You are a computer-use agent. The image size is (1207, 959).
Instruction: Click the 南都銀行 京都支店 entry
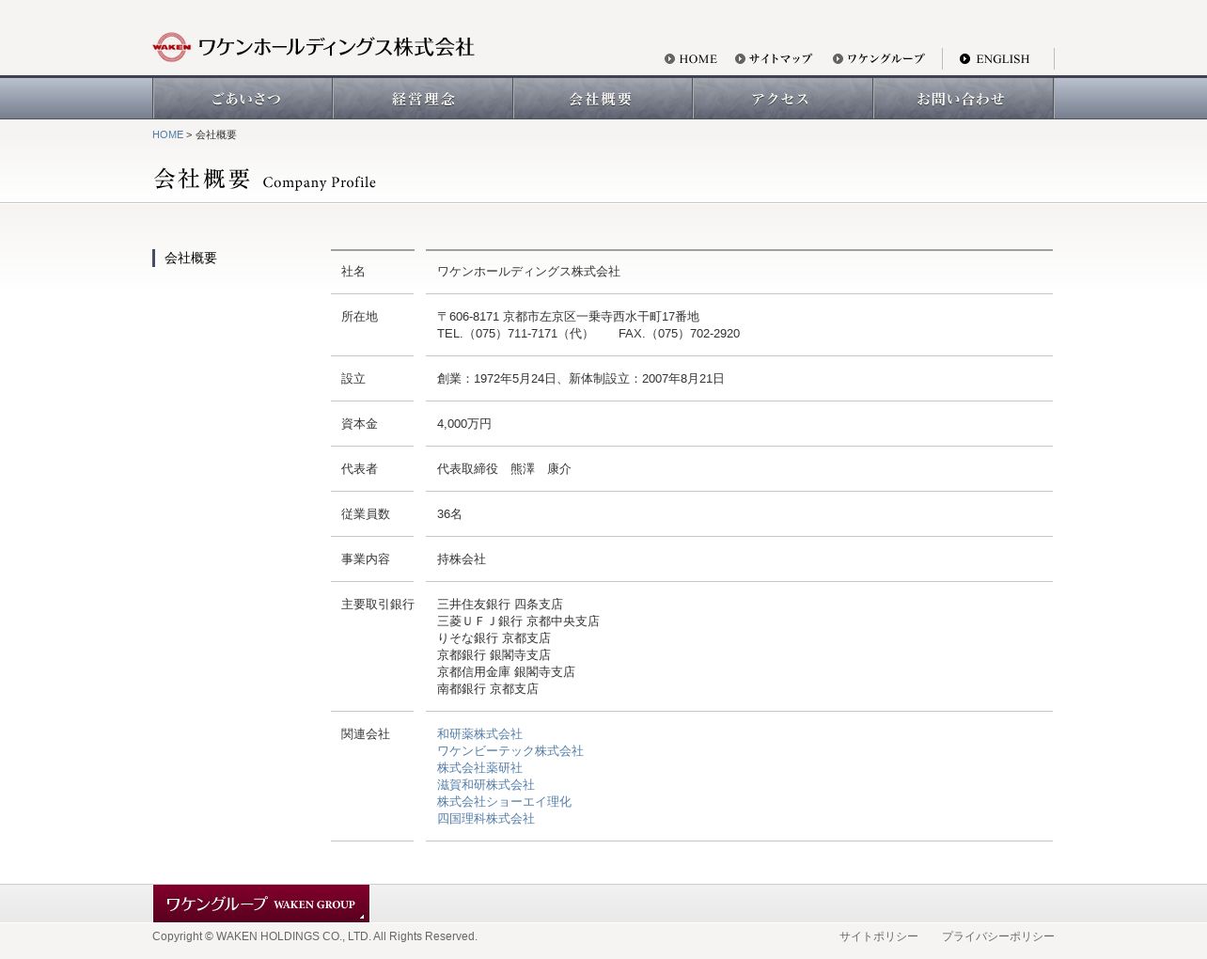pyautogui.click(x=488, y=689)
